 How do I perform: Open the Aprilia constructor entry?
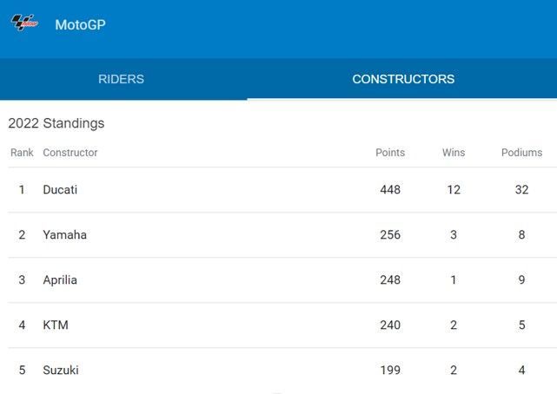tap(60, 279)
